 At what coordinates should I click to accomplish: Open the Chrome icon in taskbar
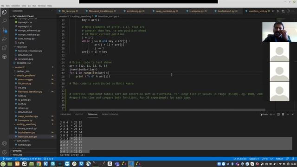pos(39,164)
